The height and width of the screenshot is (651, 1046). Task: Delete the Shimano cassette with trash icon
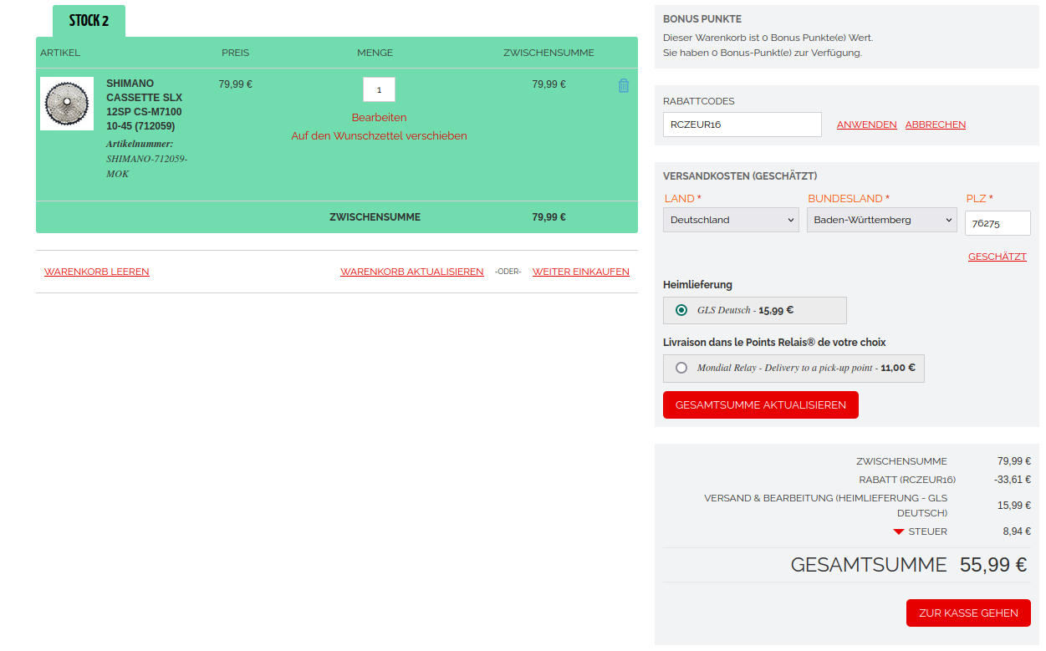623,86
